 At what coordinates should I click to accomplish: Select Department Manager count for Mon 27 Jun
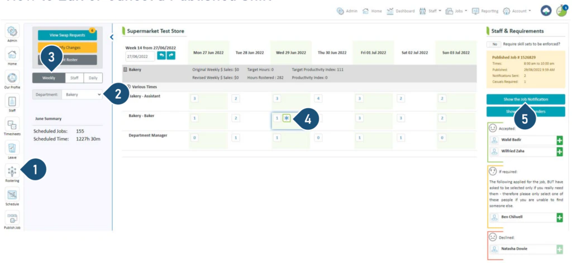[194, 138]
